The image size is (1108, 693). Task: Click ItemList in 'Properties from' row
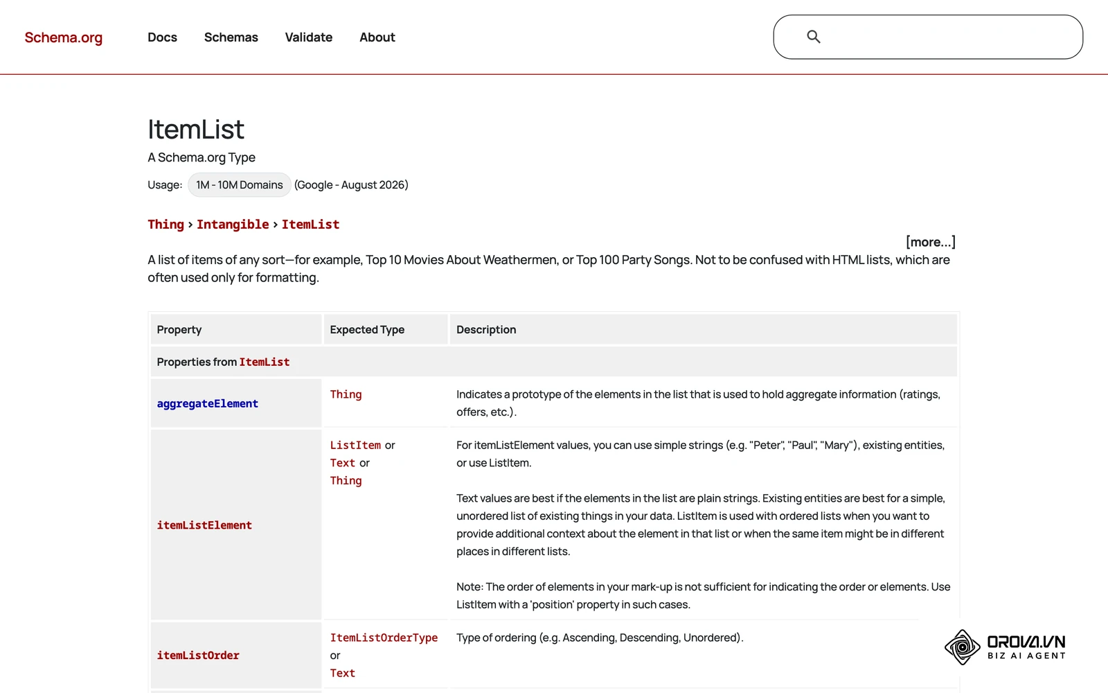pos(265,362)
